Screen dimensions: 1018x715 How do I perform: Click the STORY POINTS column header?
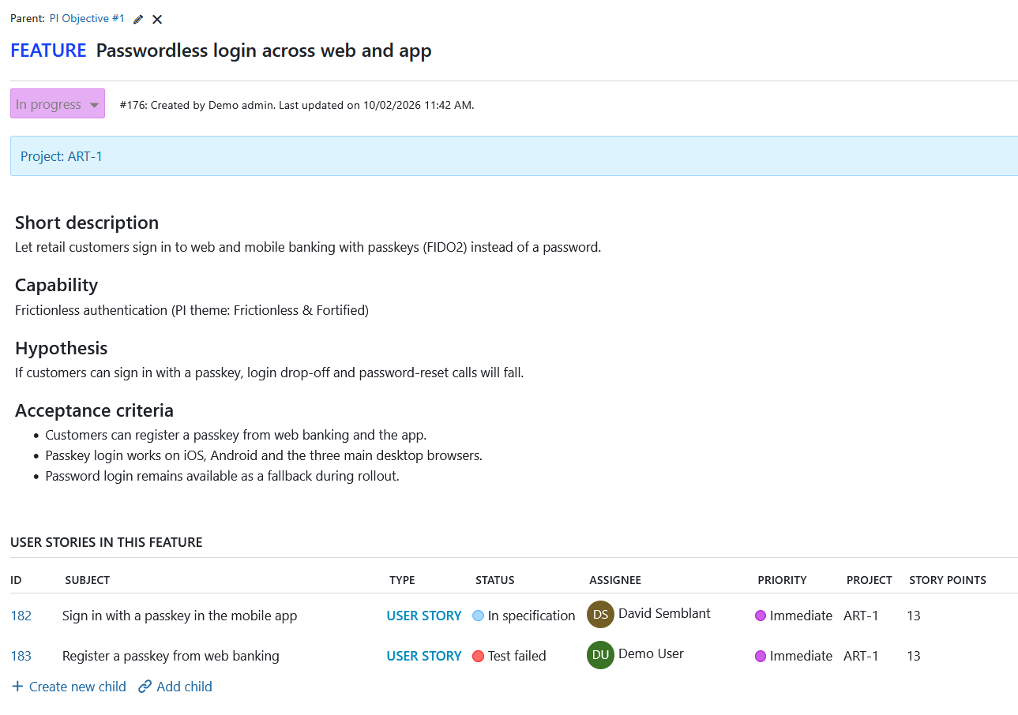(x=948, y=580)
